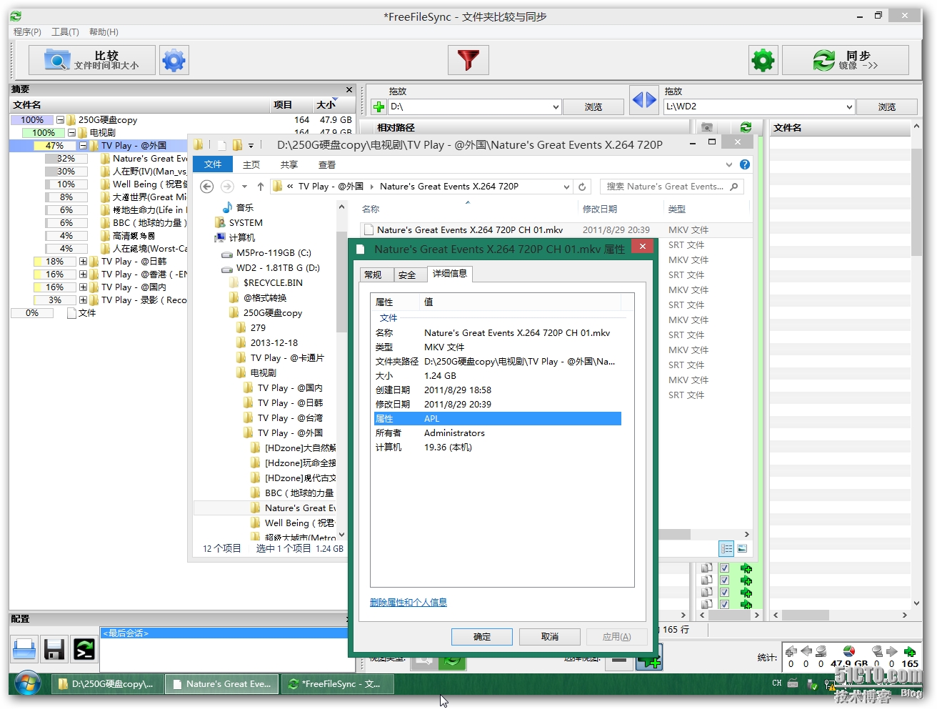937x717 pixels.
Task: Open the 查看 ribbon tab in Explorer
Action: (327, 165)
